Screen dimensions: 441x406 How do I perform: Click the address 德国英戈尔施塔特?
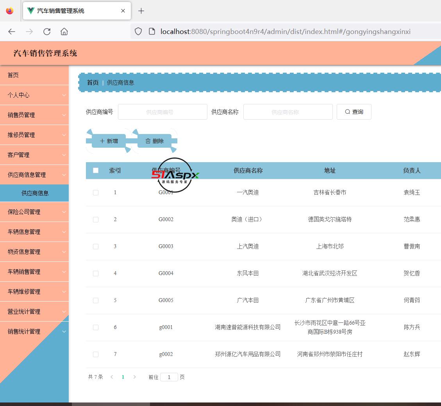(330, 220)
